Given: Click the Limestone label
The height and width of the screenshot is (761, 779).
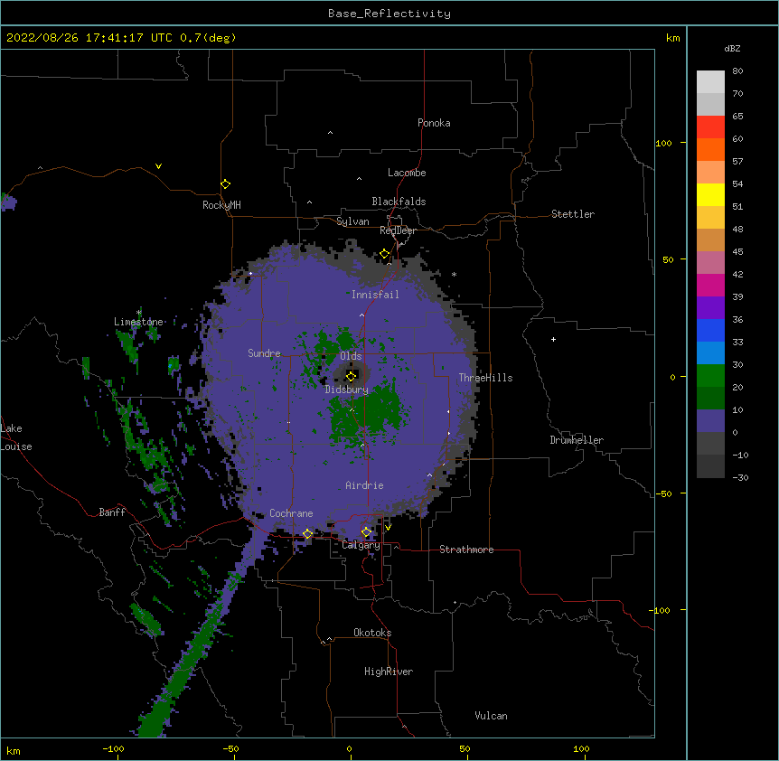Looking at the screenshot, I should click(138, 322).
